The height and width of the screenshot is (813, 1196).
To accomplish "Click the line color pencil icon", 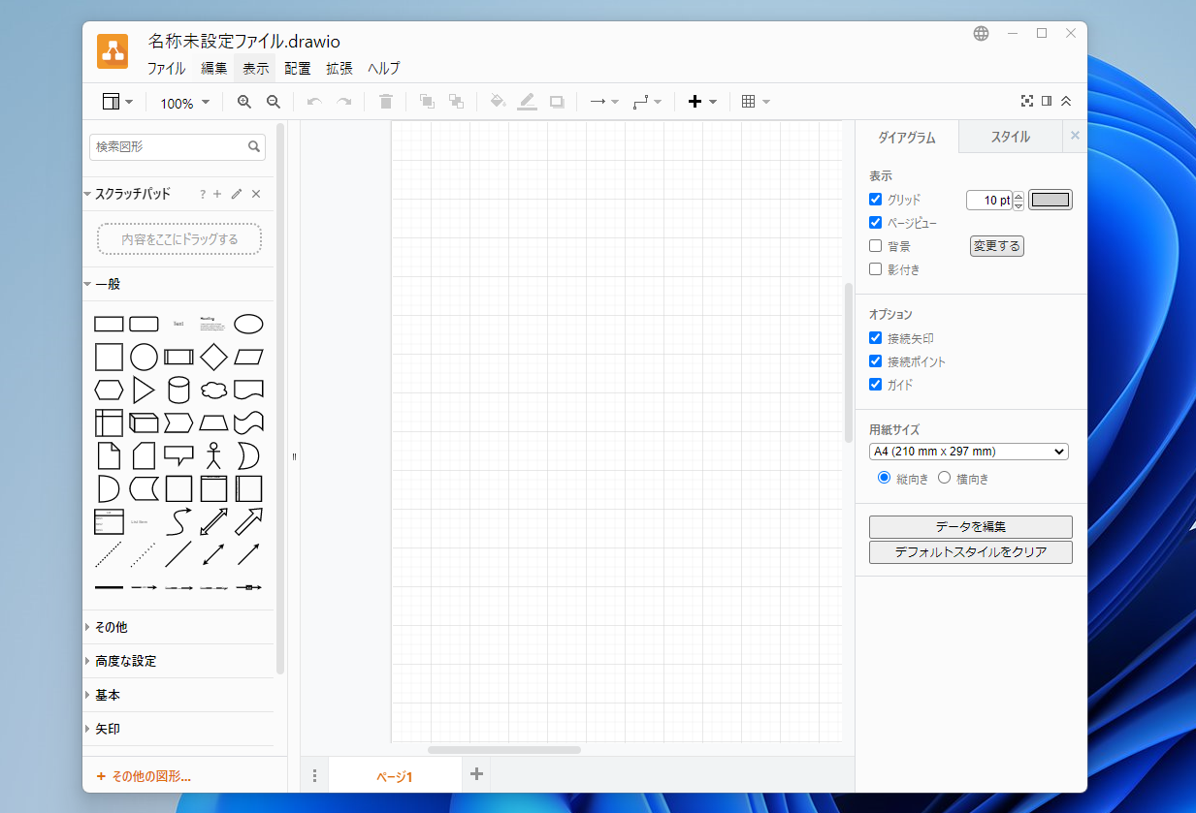I will click(527, 102).
